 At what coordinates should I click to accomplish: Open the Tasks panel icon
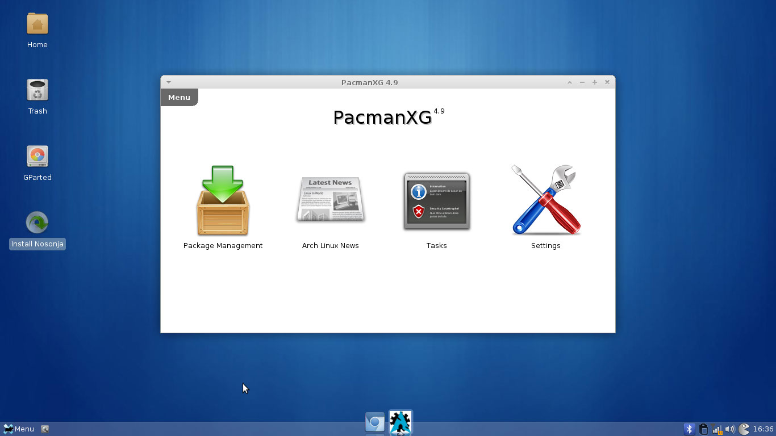pos(436,202)
